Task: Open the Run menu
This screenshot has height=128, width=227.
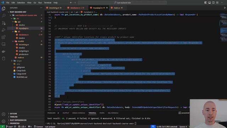Action: 40,2
